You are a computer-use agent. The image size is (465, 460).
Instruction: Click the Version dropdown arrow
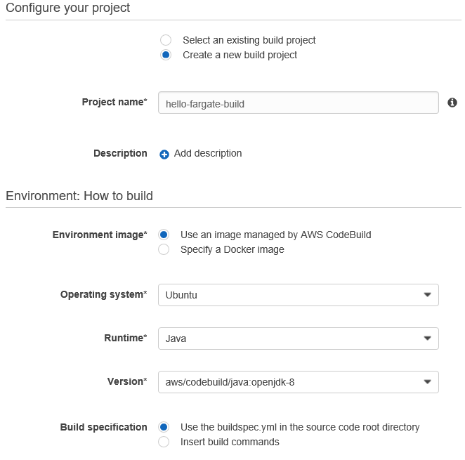[x=428, y=382]
